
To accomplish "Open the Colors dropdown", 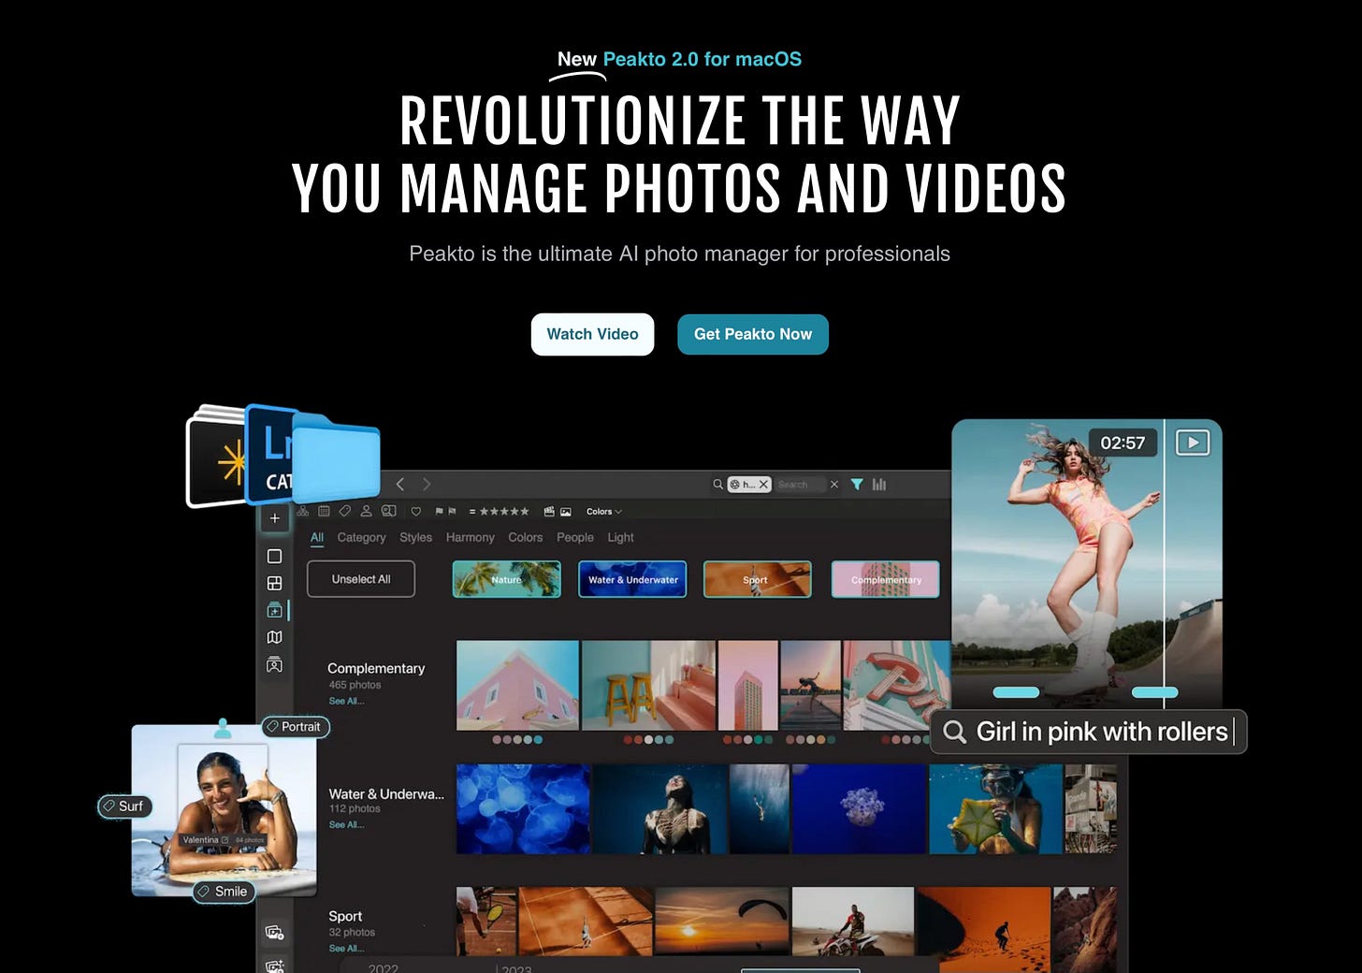I will point(603,512).
